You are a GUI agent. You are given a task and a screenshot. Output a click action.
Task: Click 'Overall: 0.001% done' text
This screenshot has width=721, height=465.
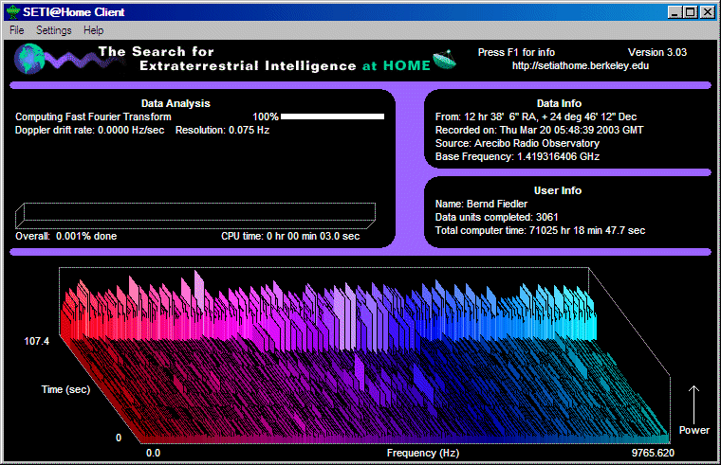tap(65, 236)
